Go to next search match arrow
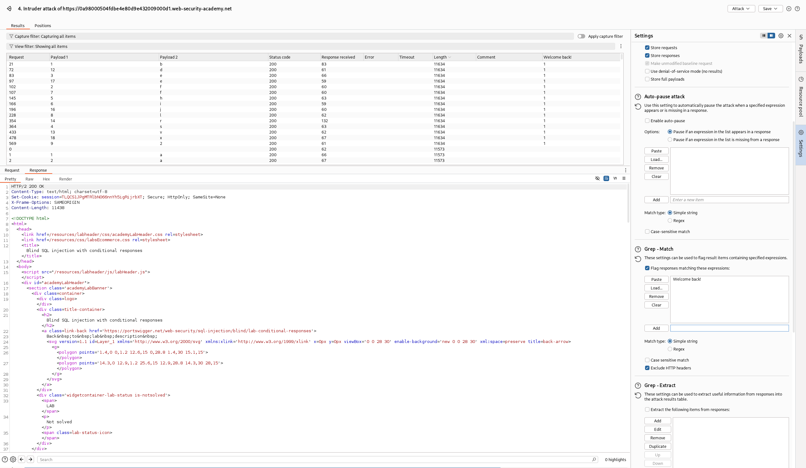This screenshot has width=806, height=468. coord(30,459)
